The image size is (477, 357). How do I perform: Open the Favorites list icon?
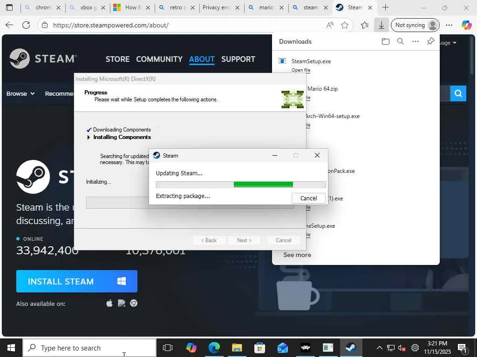[364, 25]
